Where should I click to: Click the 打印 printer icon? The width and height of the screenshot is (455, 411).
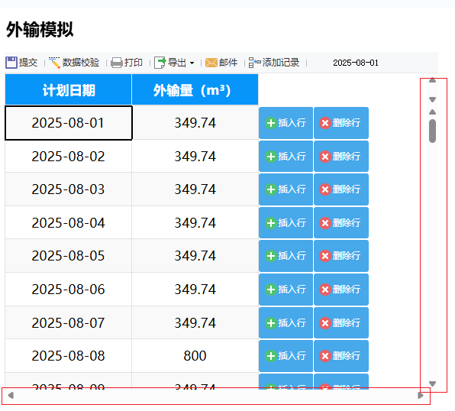click(117, 63)
